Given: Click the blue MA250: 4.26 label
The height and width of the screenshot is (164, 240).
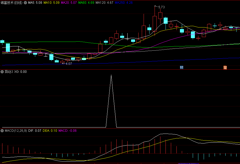Looking at the screenshot, I should 124,3.
